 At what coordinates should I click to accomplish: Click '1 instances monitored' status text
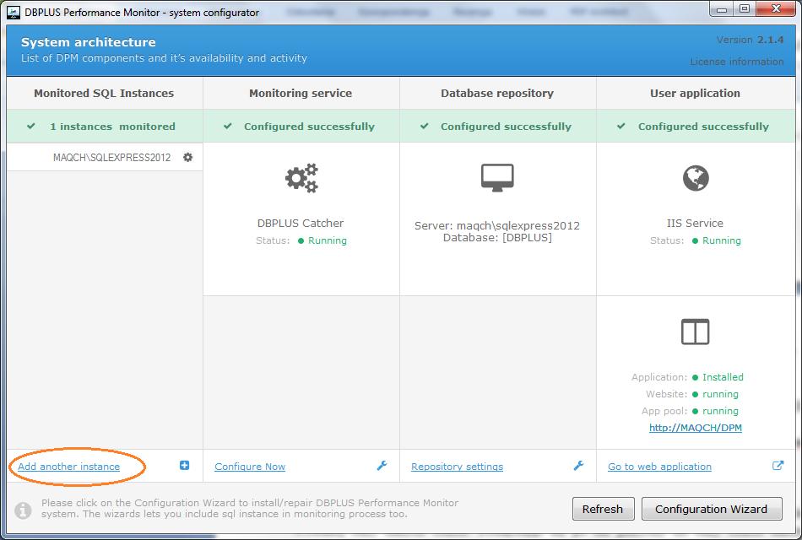pos(112,127)
